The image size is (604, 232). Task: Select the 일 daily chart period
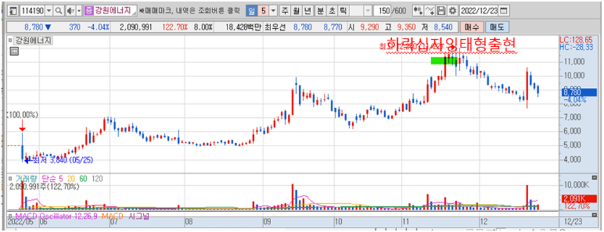click(x=251, y=11)
